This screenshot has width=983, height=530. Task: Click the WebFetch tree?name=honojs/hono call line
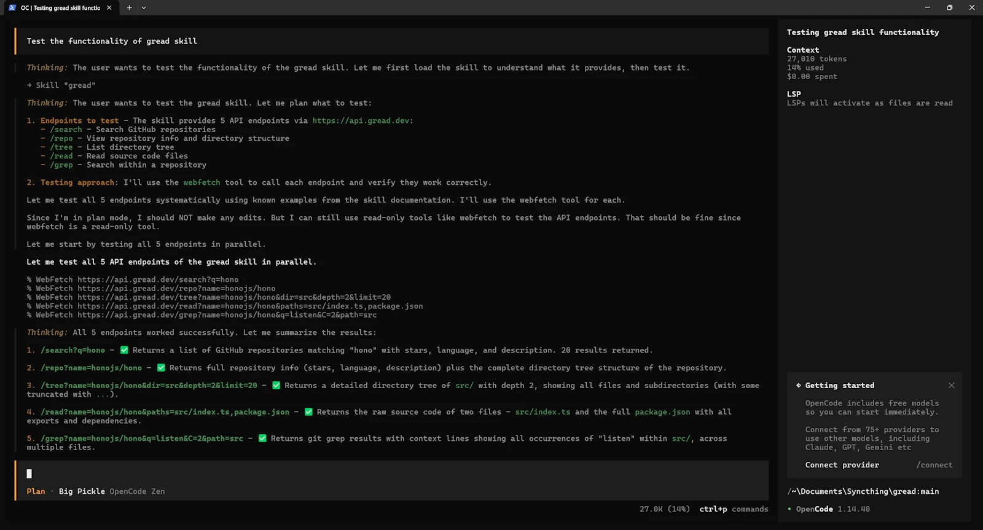(x=209, y=297)
